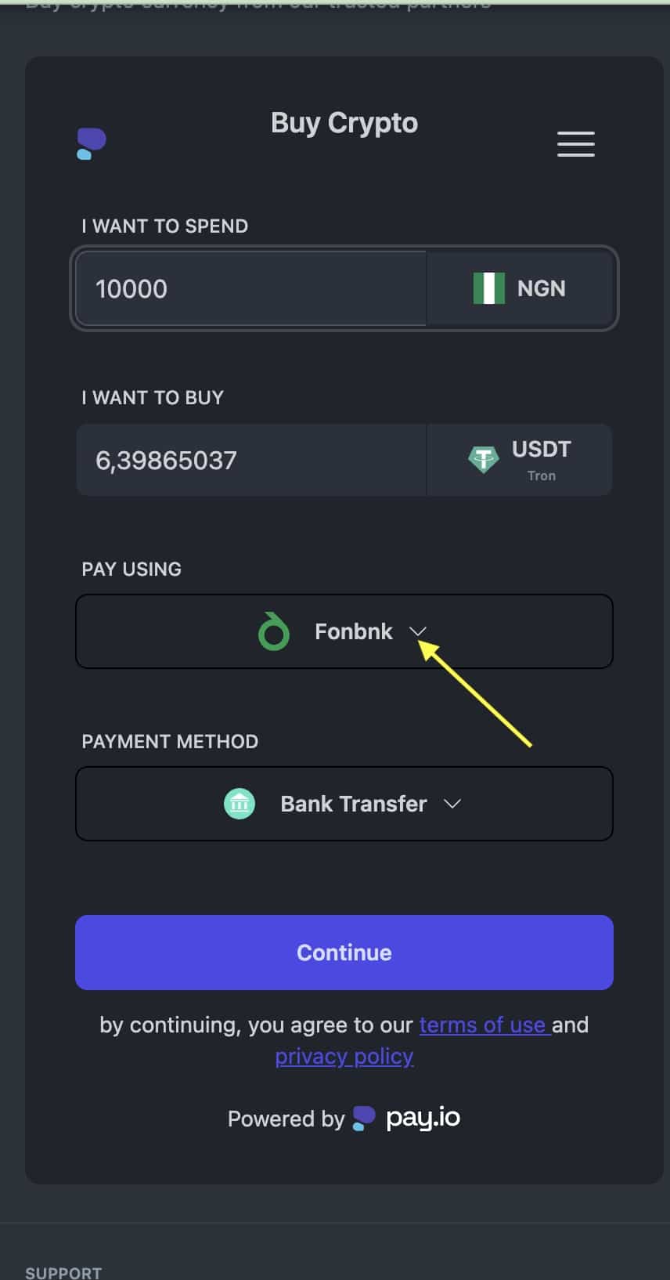Click the buy amount field showing 6,39865037
670x1280 pixels.
click(x=250, y=460)
